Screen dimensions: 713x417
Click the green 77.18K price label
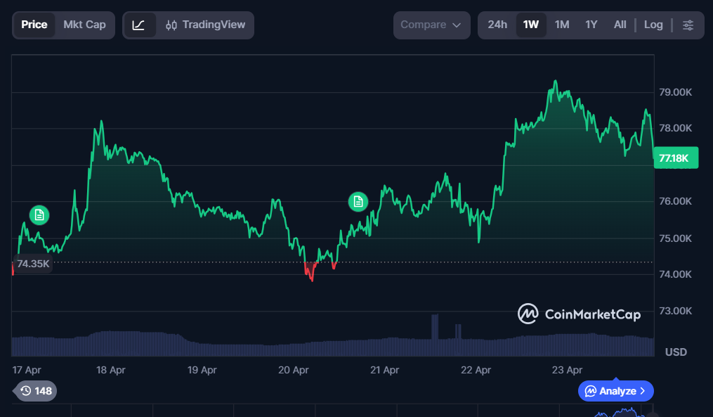pyautogui.click(x=676, y=158)
